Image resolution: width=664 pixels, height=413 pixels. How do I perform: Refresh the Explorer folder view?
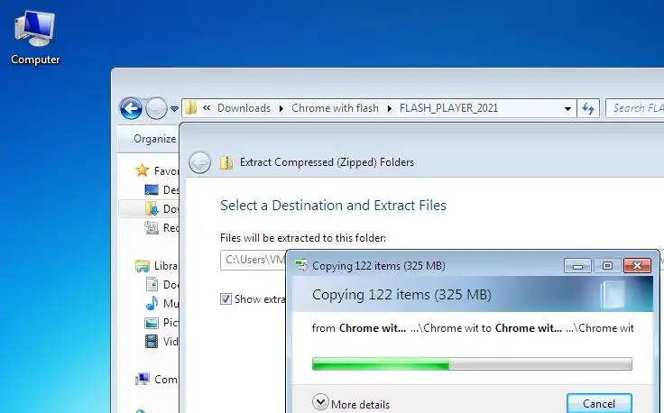588,109
